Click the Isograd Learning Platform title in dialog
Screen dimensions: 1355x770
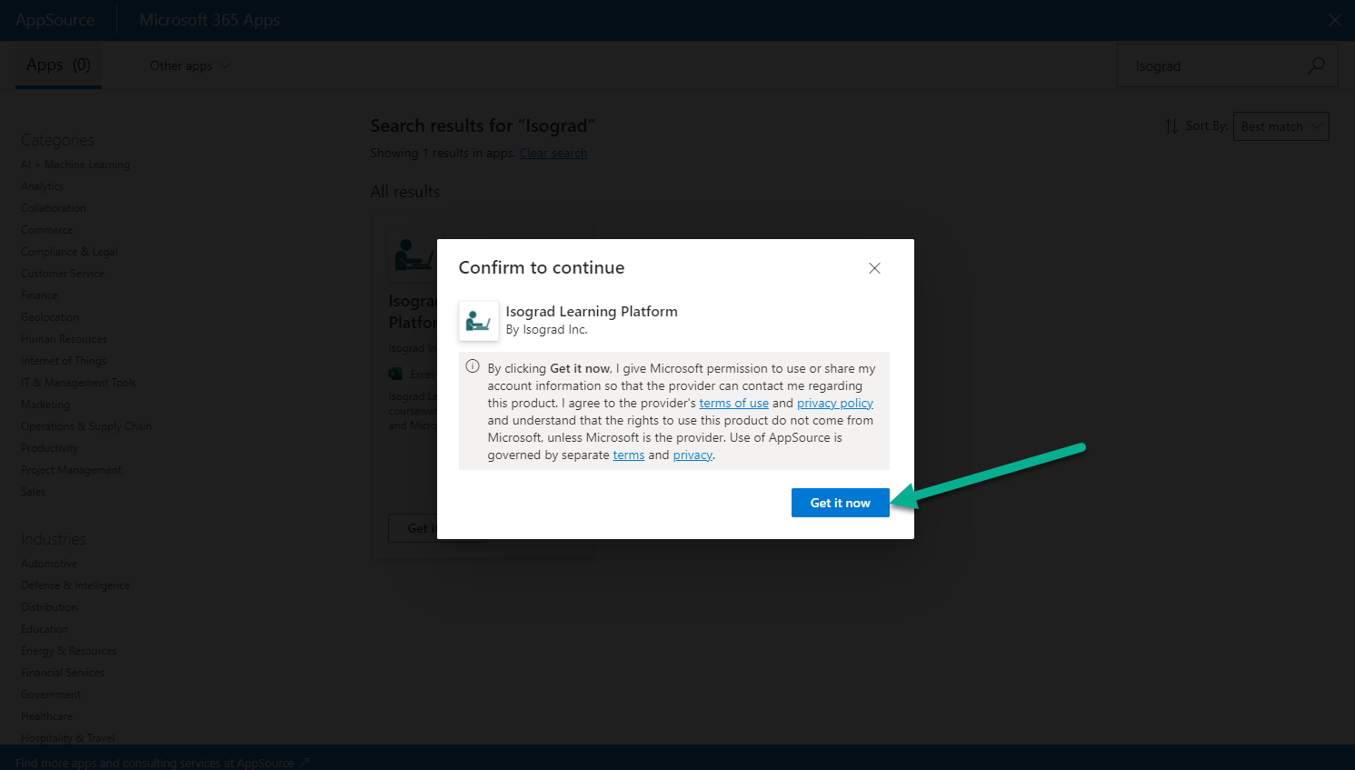point(592,311)
